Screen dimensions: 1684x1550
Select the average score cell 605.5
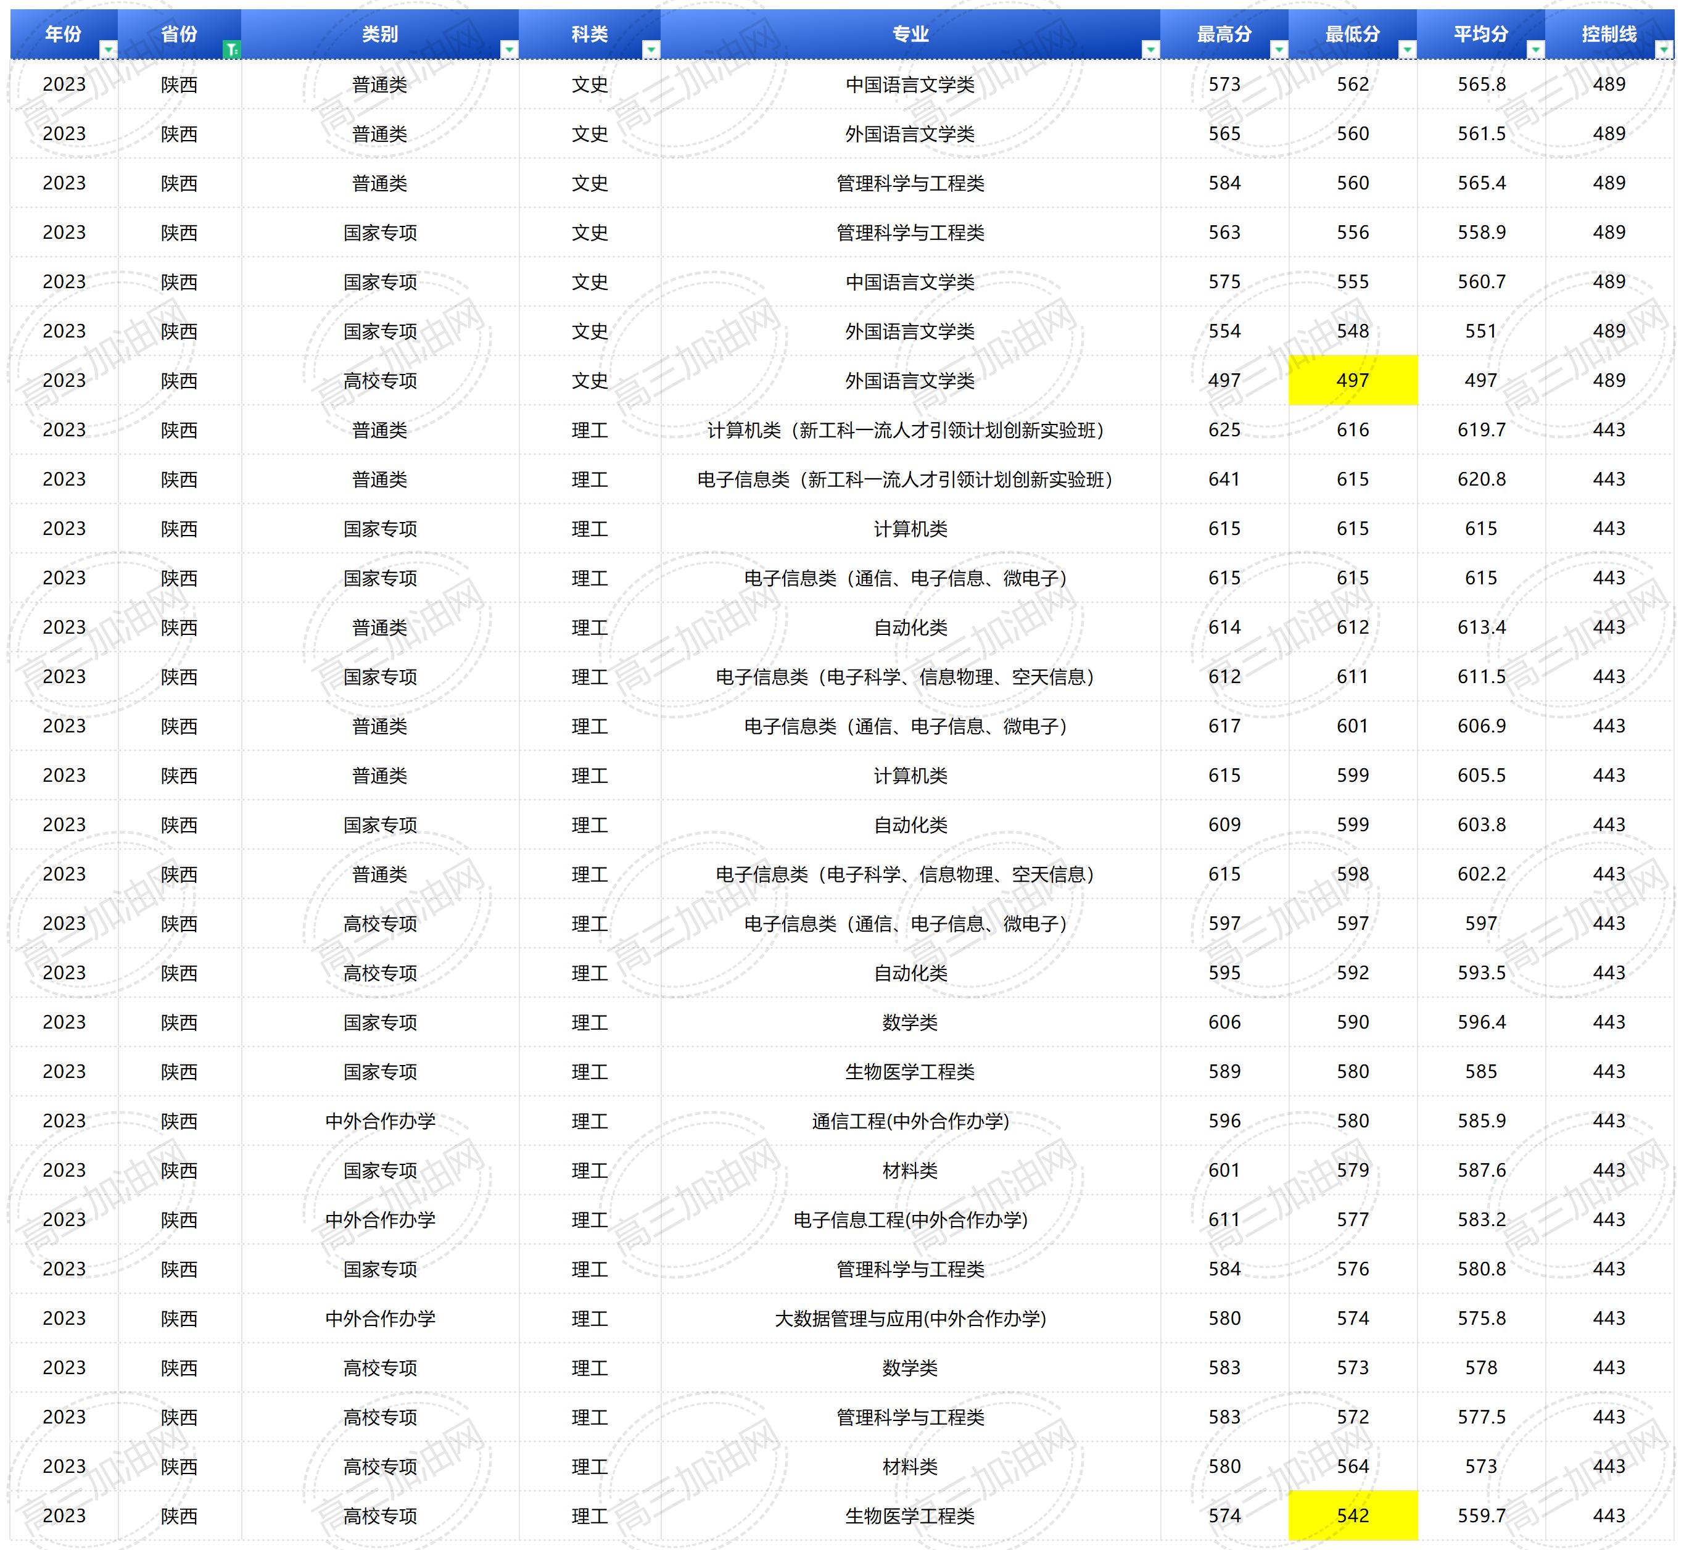click(1481, 775)
